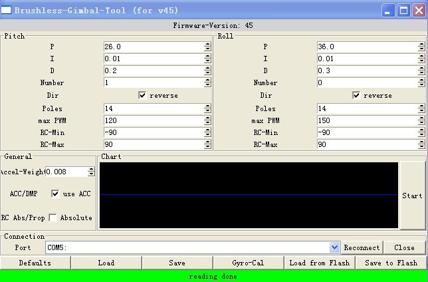Click the Roll P value field
The width and height of the screenshot is (428, 282).
tap(367, 47)
